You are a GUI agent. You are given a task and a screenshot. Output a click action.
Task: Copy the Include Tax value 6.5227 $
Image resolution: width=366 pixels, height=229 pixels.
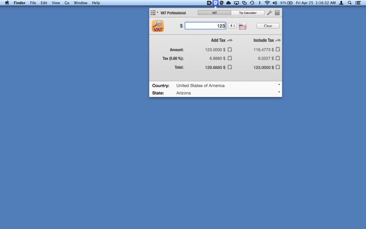[x=278, y=58]
